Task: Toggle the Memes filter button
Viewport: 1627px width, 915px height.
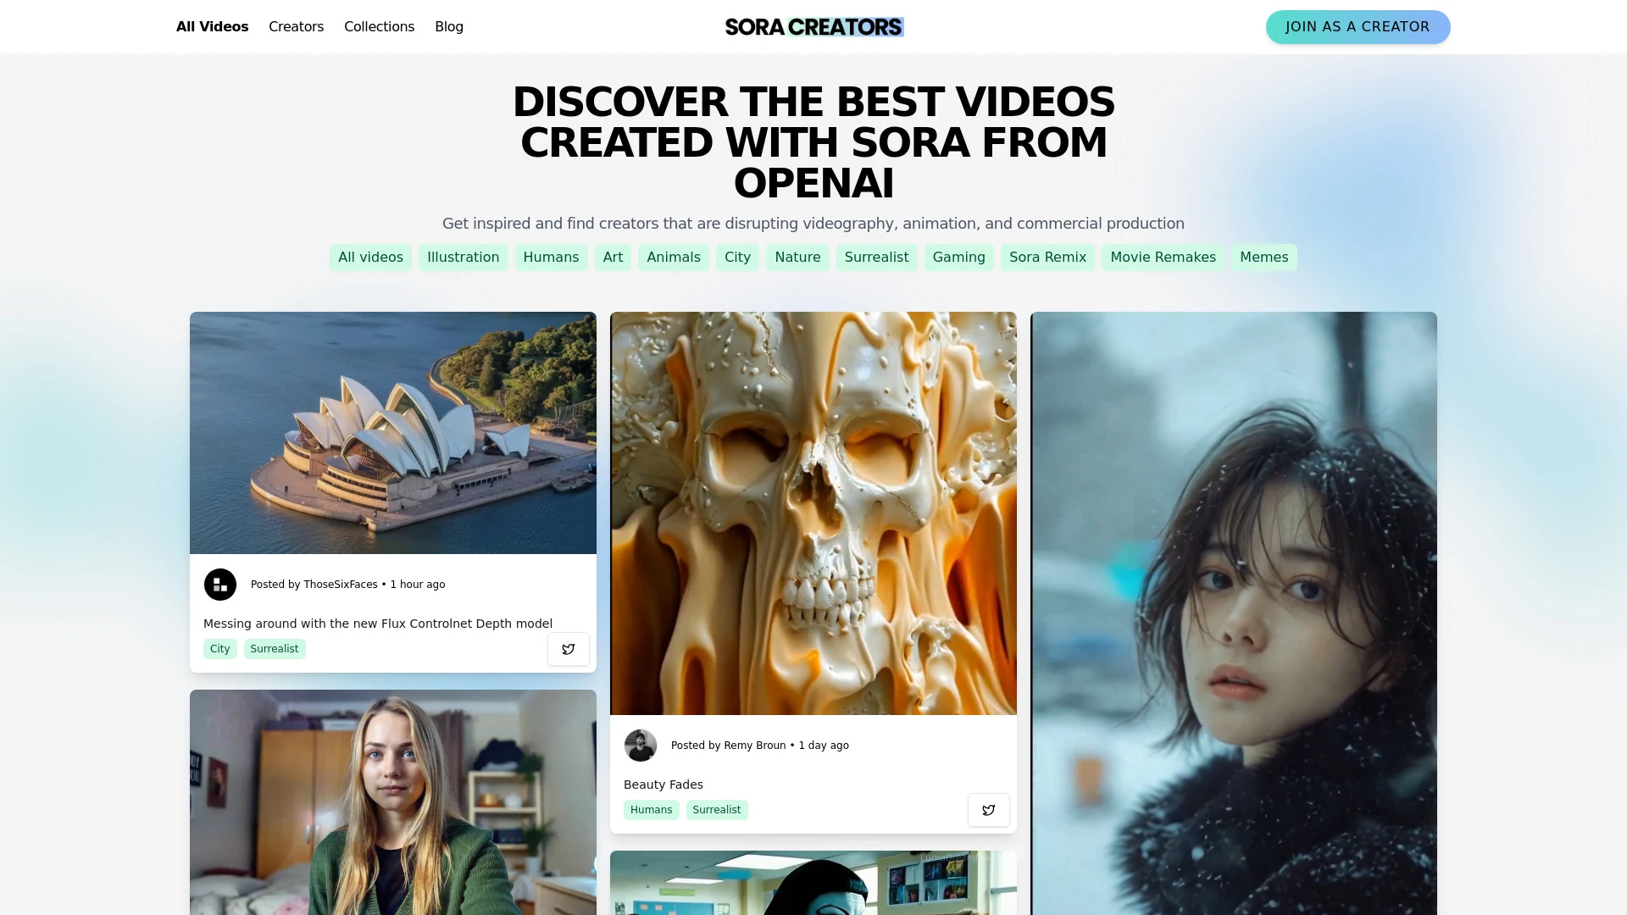Action: click(x=1263, y=257)
